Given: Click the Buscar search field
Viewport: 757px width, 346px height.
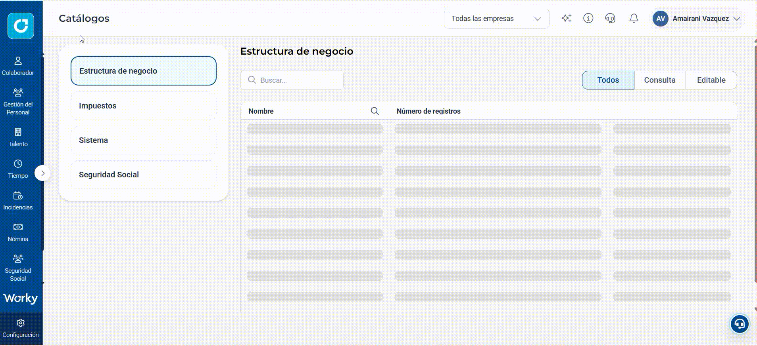Looking at the screenshot, I should (292, 80).
